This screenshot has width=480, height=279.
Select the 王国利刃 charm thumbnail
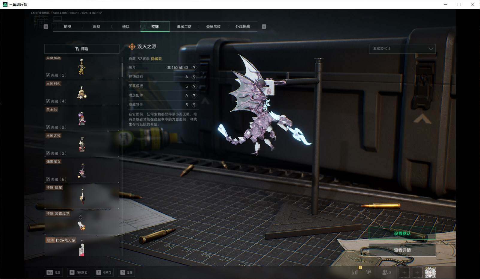pos(81,92)
